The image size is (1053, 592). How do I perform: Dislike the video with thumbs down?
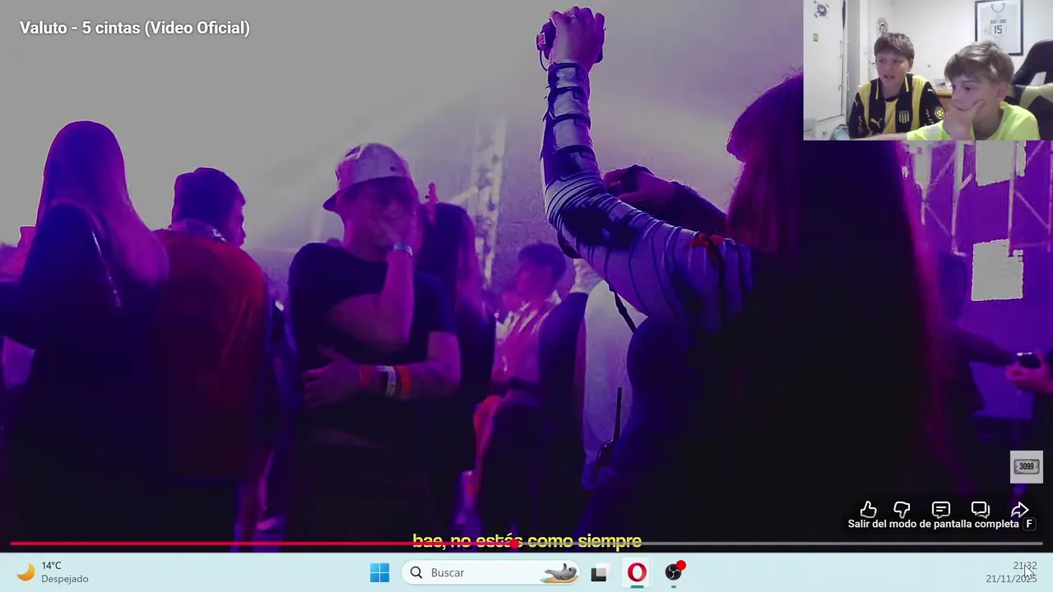902,510
